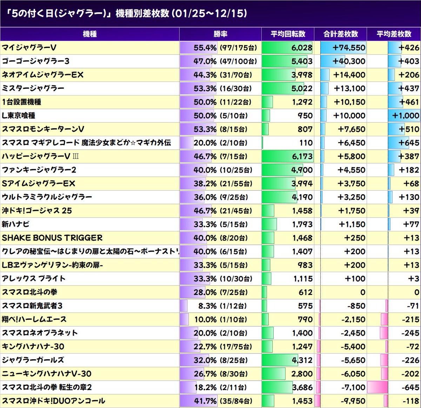This screenshot has height=408, width=421.
Task: Select the 新ハナビ machine name
Action: (15, 224)
